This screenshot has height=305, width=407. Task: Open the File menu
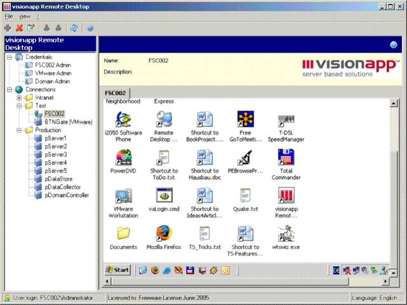(x=8, y=17)
